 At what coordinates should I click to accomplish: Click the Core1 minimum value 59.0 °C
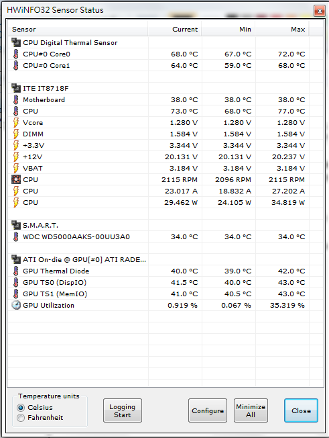(238, 66)
